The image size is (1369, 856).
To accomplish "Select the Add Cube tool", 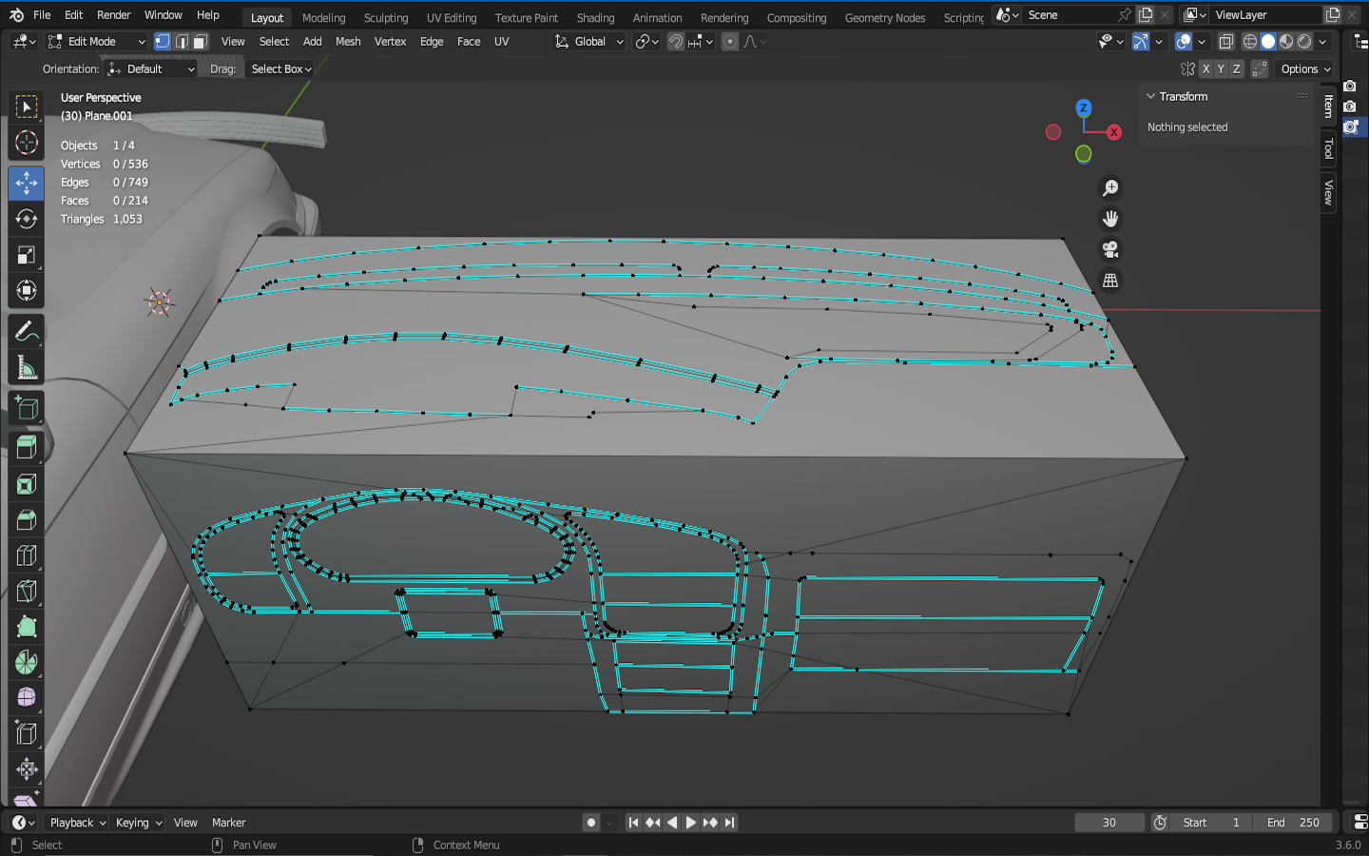I will 27,409.
